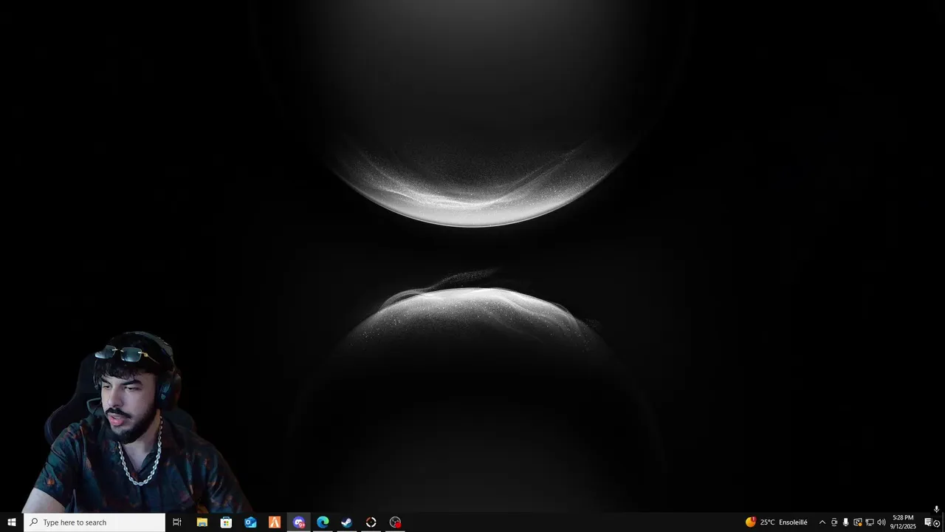Open the orange app icon on taskbar
This screenshot has height=532, width=945.
click(275, 522)
